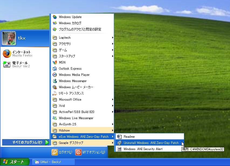
Task: Click the Xvid folder icon
Action: pyautogui.click(x=55, y=106)
